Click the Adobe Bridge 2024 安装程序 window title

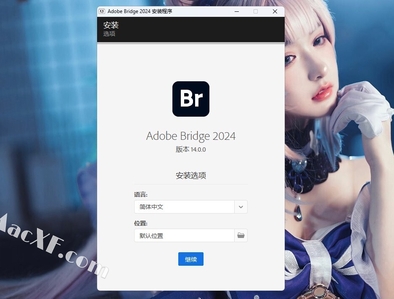[x=140, y=11]
